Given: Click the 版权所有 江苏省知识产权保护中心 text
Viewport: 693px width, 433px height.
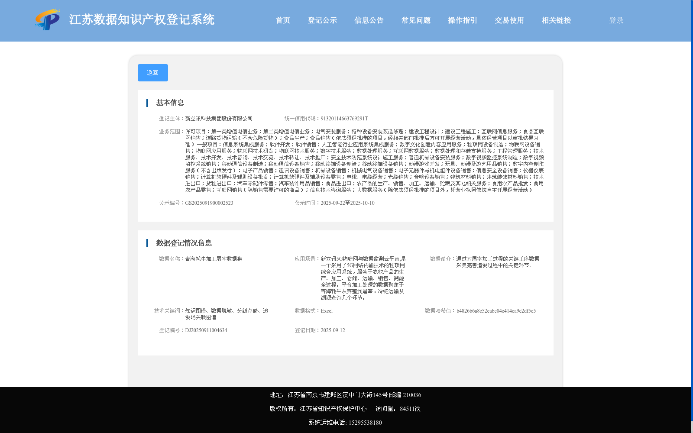Looking at the screenshot, I should click(318, 409).
